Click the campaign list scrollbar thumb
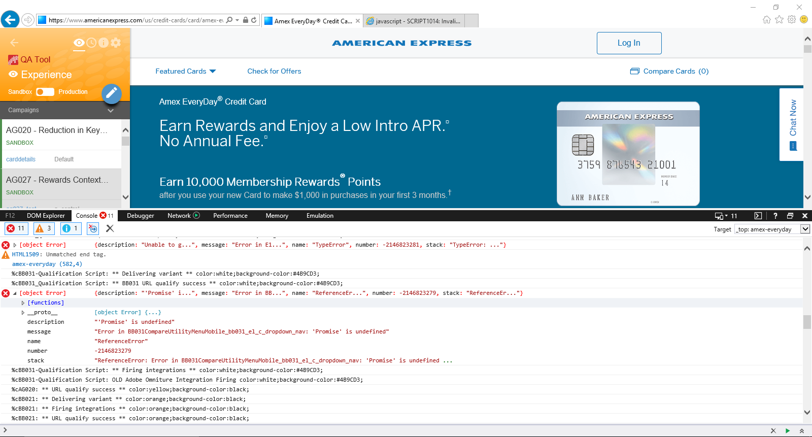This screenshot has width=812, height=437. [x=125, y=141]
